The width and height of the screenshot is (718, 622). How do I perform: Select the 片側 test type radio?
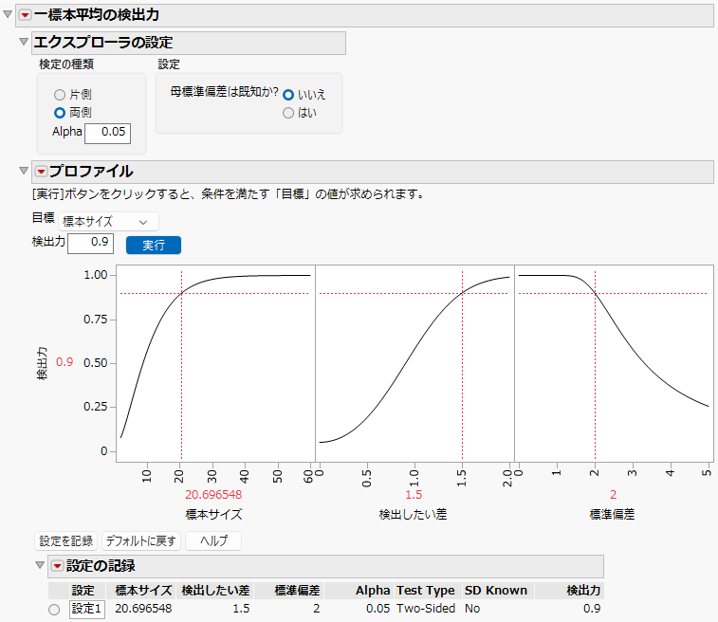click(60, 95)
